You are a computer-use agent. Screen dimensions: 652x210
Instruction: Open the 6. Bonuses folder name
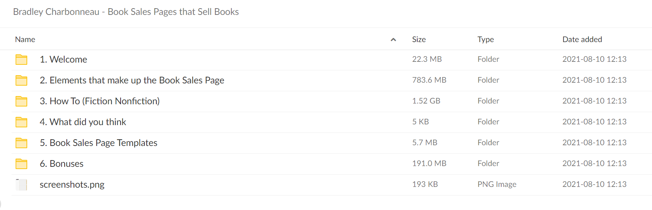click(62, 164)
